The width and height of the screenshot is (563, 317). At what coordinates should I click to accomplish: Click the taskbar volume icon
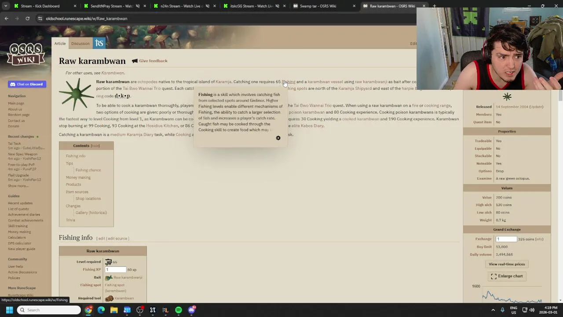pyautogui.click(x=532, y=310)
